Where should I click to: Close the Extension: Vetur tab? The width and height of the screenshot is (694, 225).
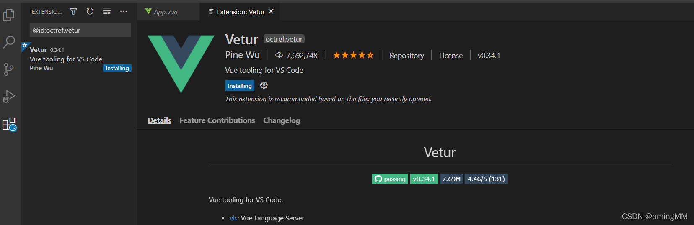271,11
